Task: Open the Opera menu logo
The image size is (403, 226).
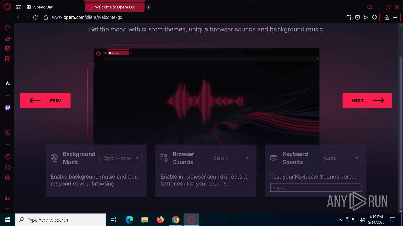Action: (x=8, y=7)
